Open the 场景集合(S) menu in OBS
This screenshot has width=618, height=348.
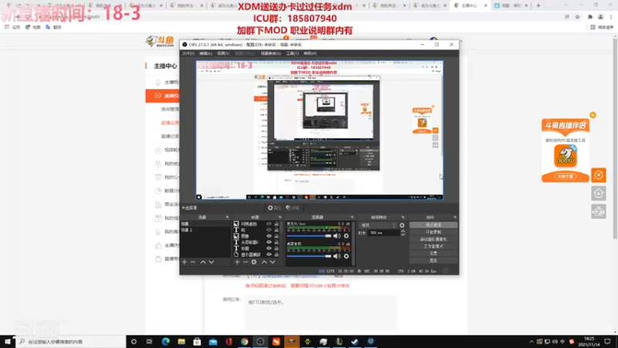pos(271,53)
